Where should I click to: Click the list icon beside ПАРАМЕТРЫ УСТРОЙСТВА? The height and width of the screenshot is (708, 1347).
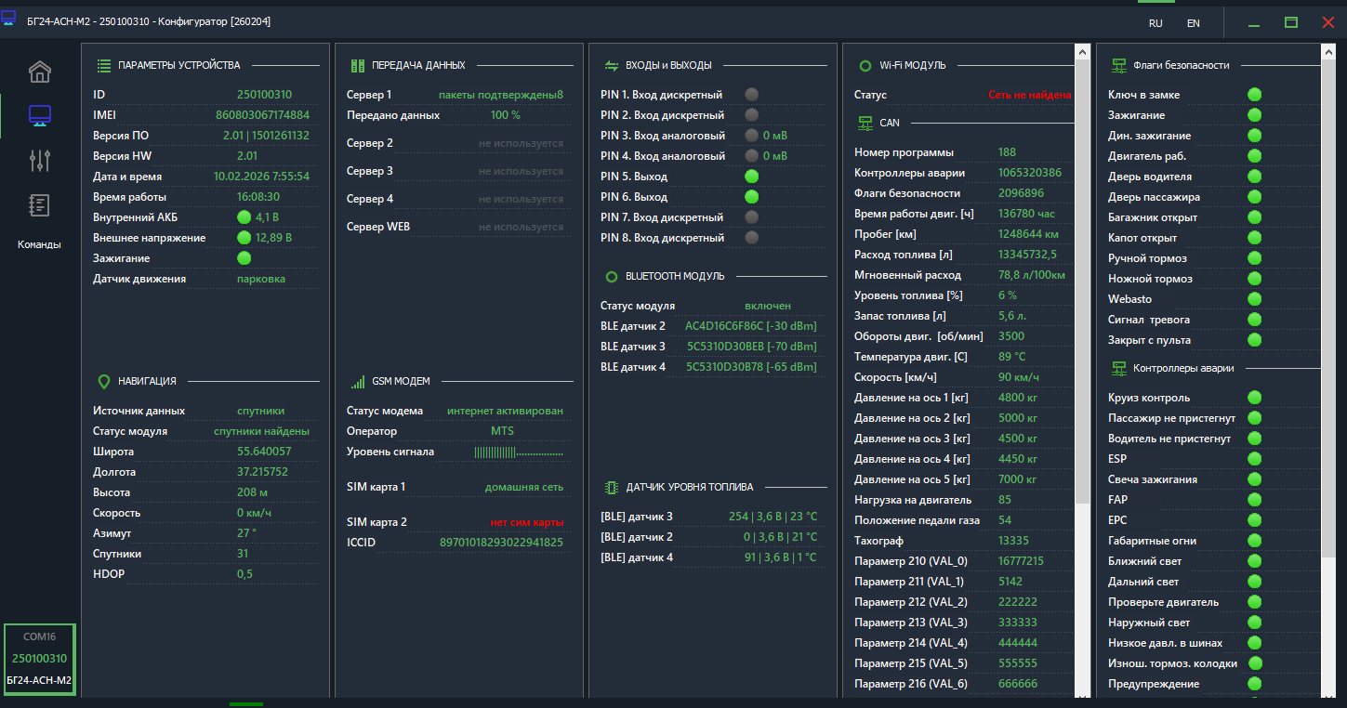[104, 66]
